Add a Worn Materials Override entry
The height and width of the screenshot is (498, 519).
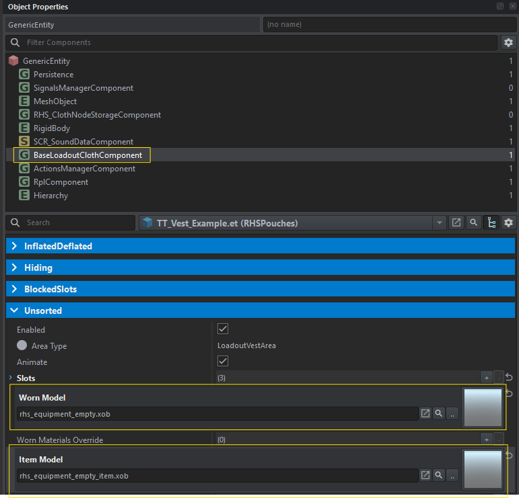tap(486, 440)
